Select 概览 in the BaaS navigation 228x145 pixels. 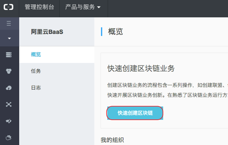pyautogui.click(x=57, y=55)
